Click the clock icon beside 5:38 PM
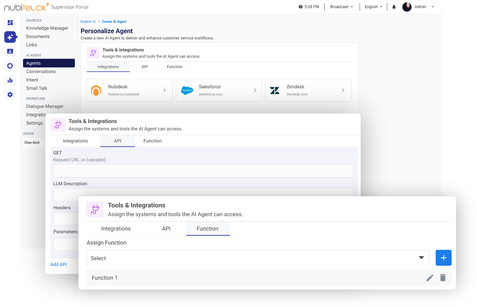The width and height of the screenshot is (477, 307). pos(301,7)
